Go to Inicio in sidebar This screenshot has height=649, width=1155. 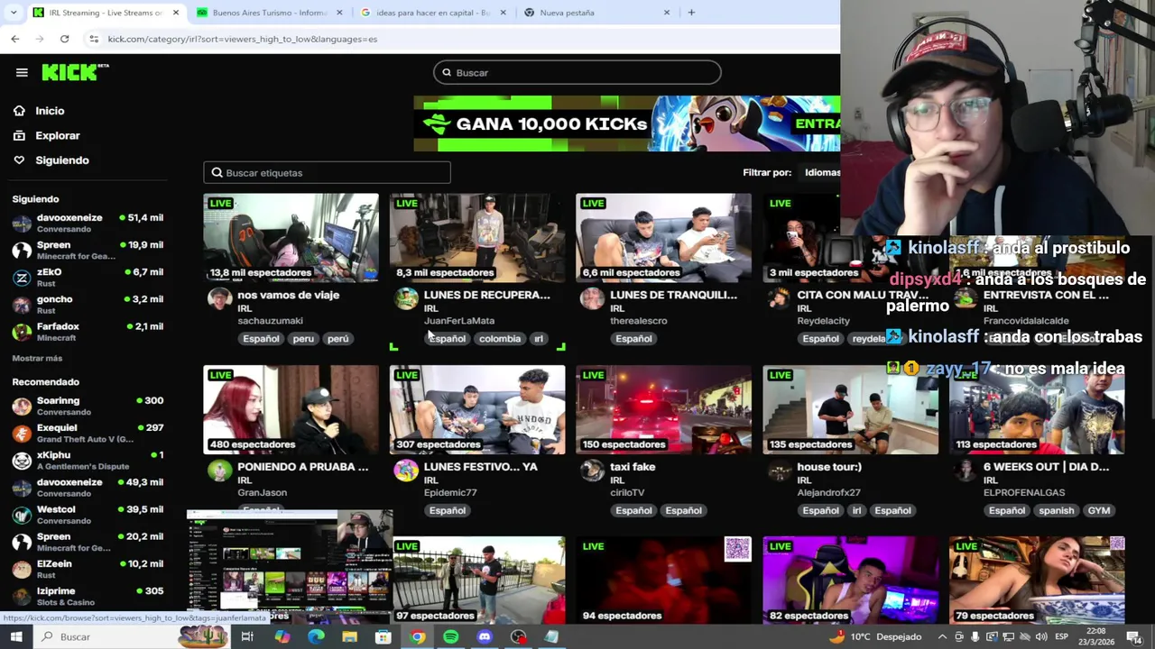click(50, 111)
